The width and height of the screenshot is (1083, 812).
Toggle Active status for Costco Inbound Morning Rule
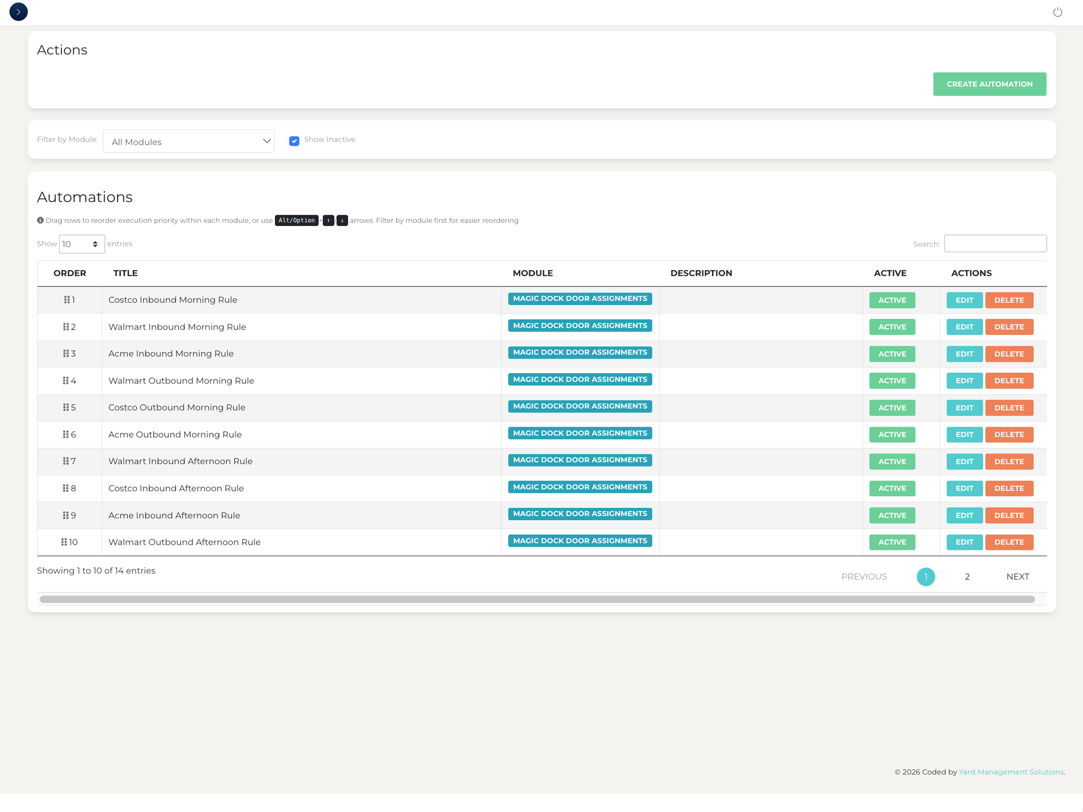tap(892, 300)
